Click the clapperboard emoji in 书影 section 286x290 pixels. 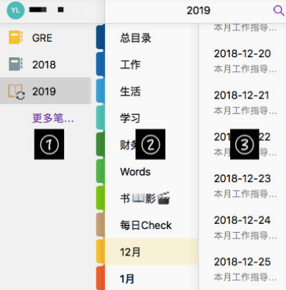tap(163, 198)
